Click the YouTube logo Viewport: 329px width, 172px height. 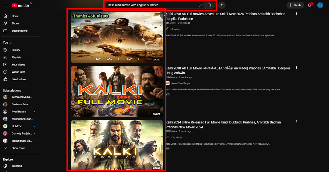click(20, 5)
